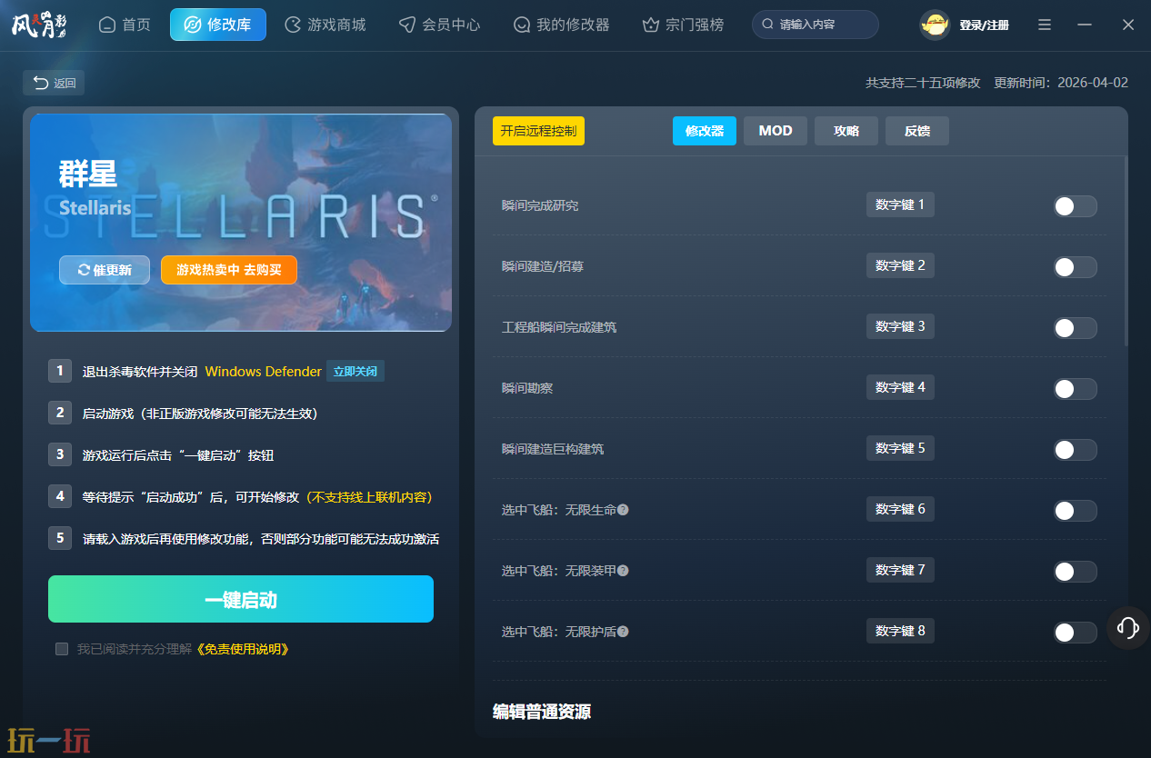Open the 首页 home tab
1151x758 pixels.
click(x=125, y=25)
